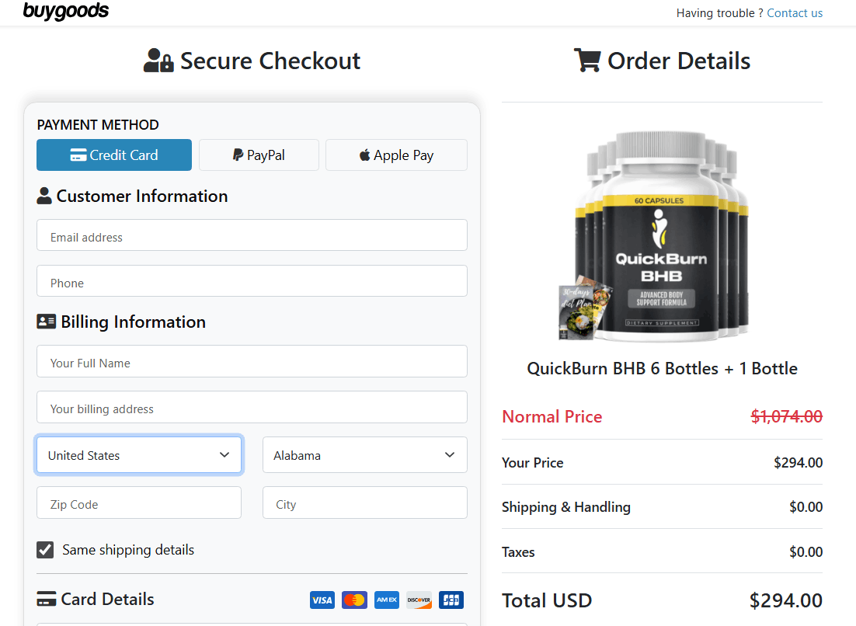Click the Discover card icon
This screenshot has width=856, height=626.
(419, 600)
